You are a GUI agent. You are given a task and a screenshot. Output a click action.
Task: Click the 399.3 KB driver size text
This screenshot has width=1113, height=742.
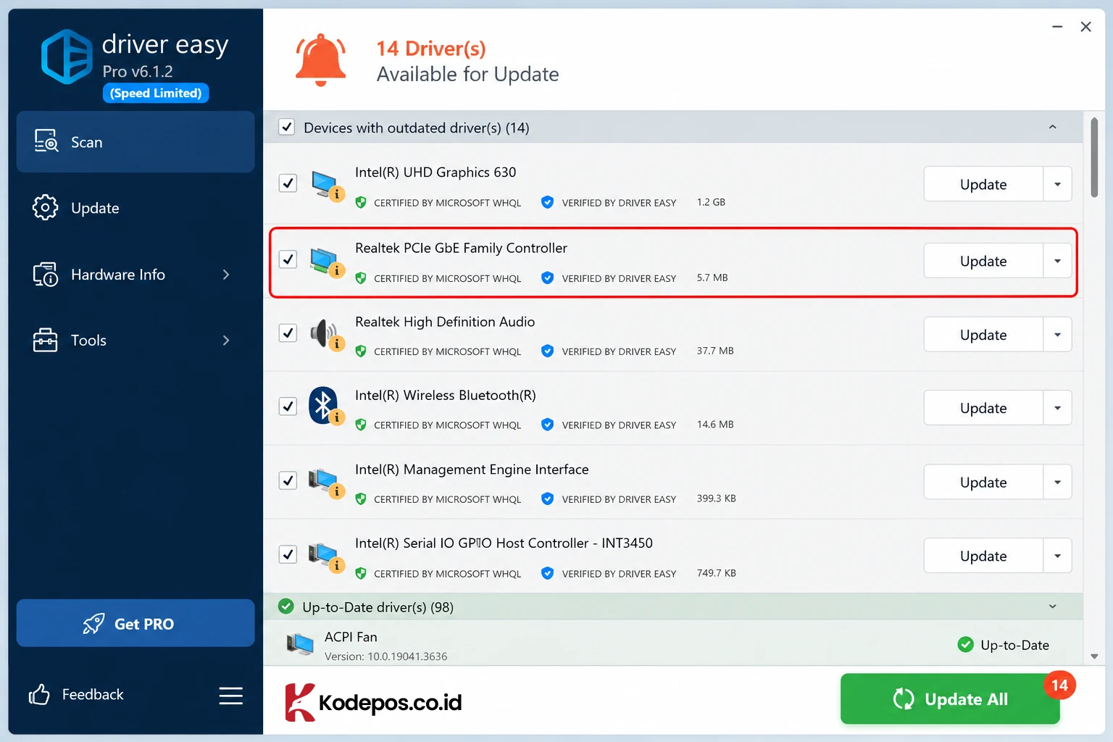pyautogui.click(x=716, y=499)
